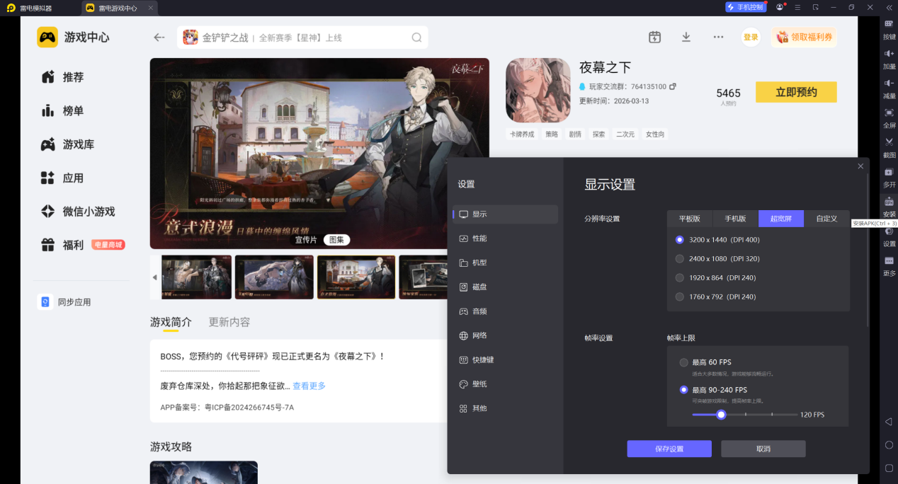This screenshot has height=484, width=898.
Task: Open 其他 settings category
Action: [506, 408]
